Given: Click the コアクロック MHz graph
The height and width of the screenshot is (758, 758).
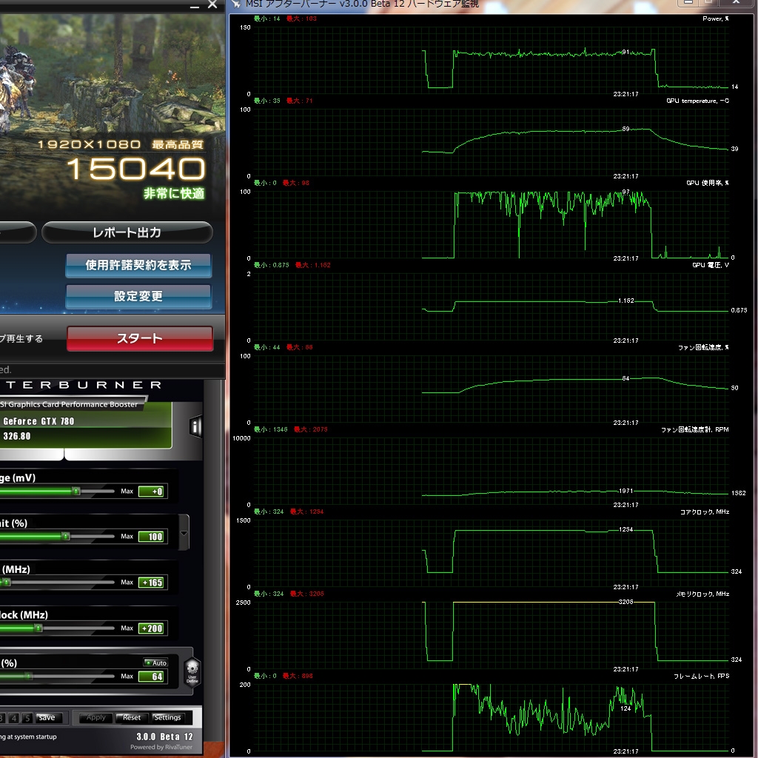Looking at the screenshot, I should (491, 554).
